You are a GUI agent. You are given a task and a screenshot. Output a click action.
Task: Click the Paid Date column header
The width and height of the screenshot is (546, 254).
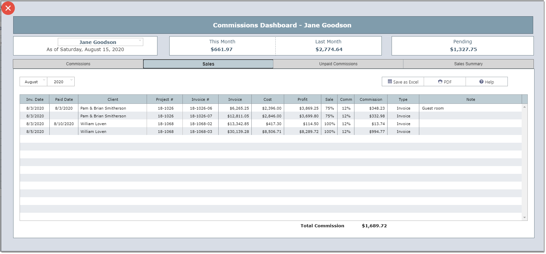coord(64,99)
